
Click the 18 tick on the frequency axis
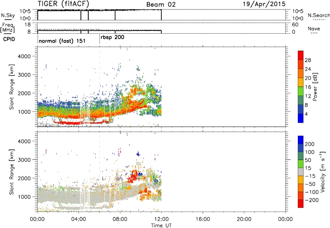[x=28, y=25]
